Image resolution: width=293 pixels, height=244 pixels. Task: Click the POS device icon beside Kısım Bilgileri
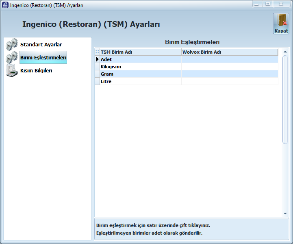point(12,71)
